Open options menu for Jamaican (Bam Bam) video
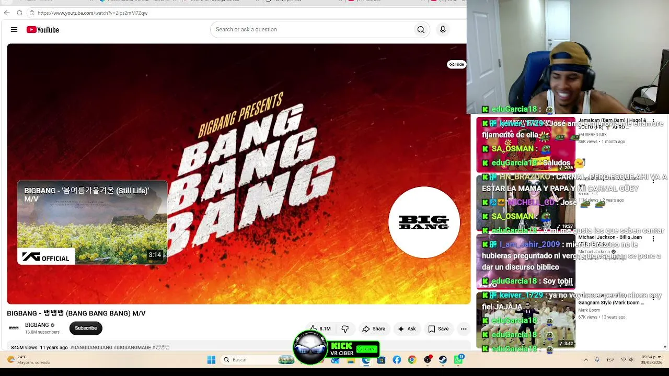The width and height of the screenshot is (669, 376). pos(653,122)
